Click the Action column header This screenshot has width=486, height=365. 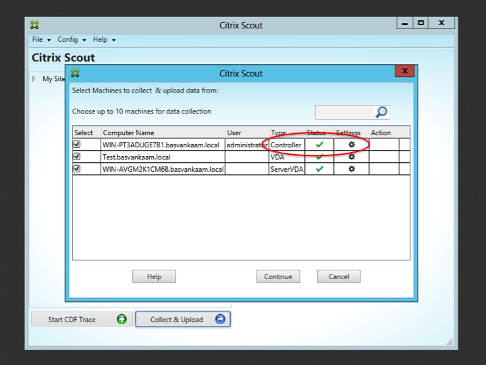coord(384,132)
